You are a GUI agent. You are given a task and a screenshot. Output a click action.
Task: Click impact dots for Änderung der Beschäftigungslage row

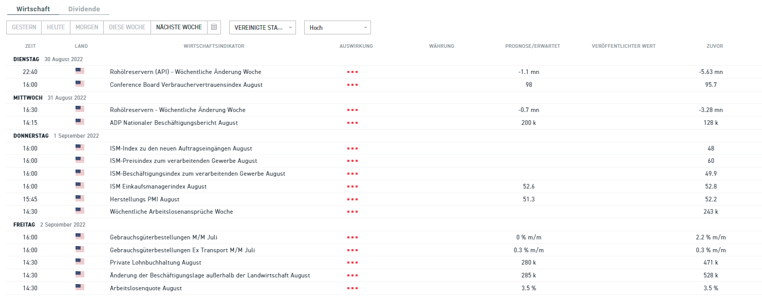tap(352, 276)
